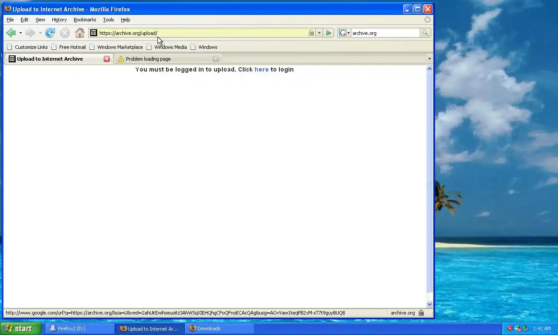This screenshot has width=558, height=335.
Task: Open the Customize Links bookmark
Action: (27, 47)
